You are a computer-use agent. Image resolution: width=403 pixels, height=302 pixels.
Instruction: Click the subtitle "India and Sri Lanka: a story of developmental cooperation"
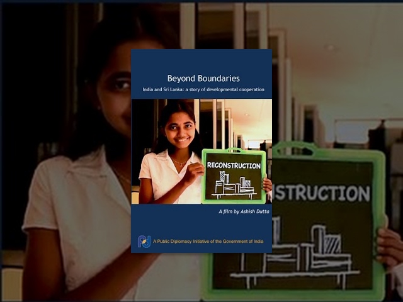[x=203, y=89]
